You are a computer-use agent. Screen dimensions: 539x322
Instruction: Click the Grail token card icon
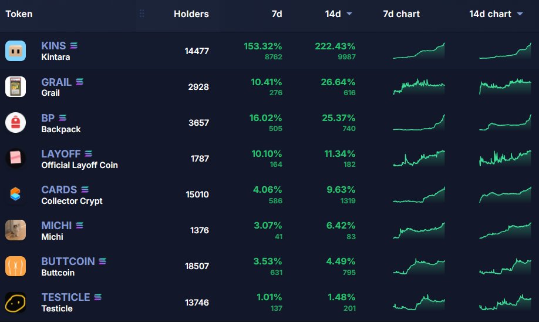click(x=15, y=87)
